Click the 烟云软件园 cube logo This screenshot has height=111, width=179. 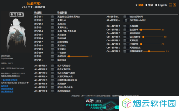[126, 103]
